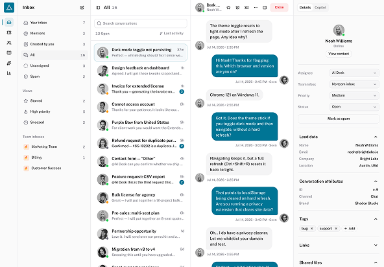Open Bulk license for agency conversation

(x=141, y=198)
